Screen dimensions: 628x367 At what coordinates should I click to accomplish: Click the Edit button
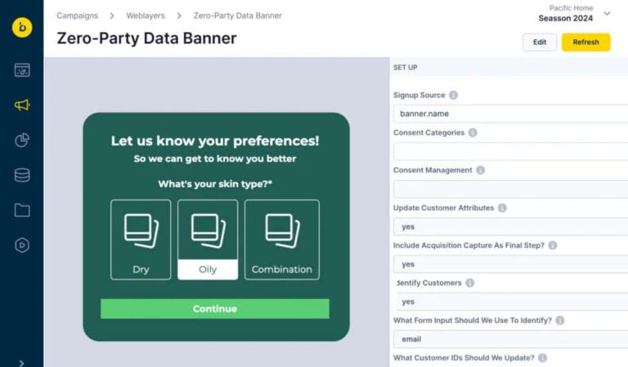(540, 42)
